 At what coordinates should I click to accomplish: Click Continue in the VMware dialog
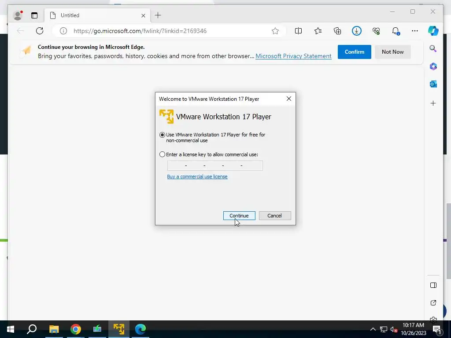(239, 216)
